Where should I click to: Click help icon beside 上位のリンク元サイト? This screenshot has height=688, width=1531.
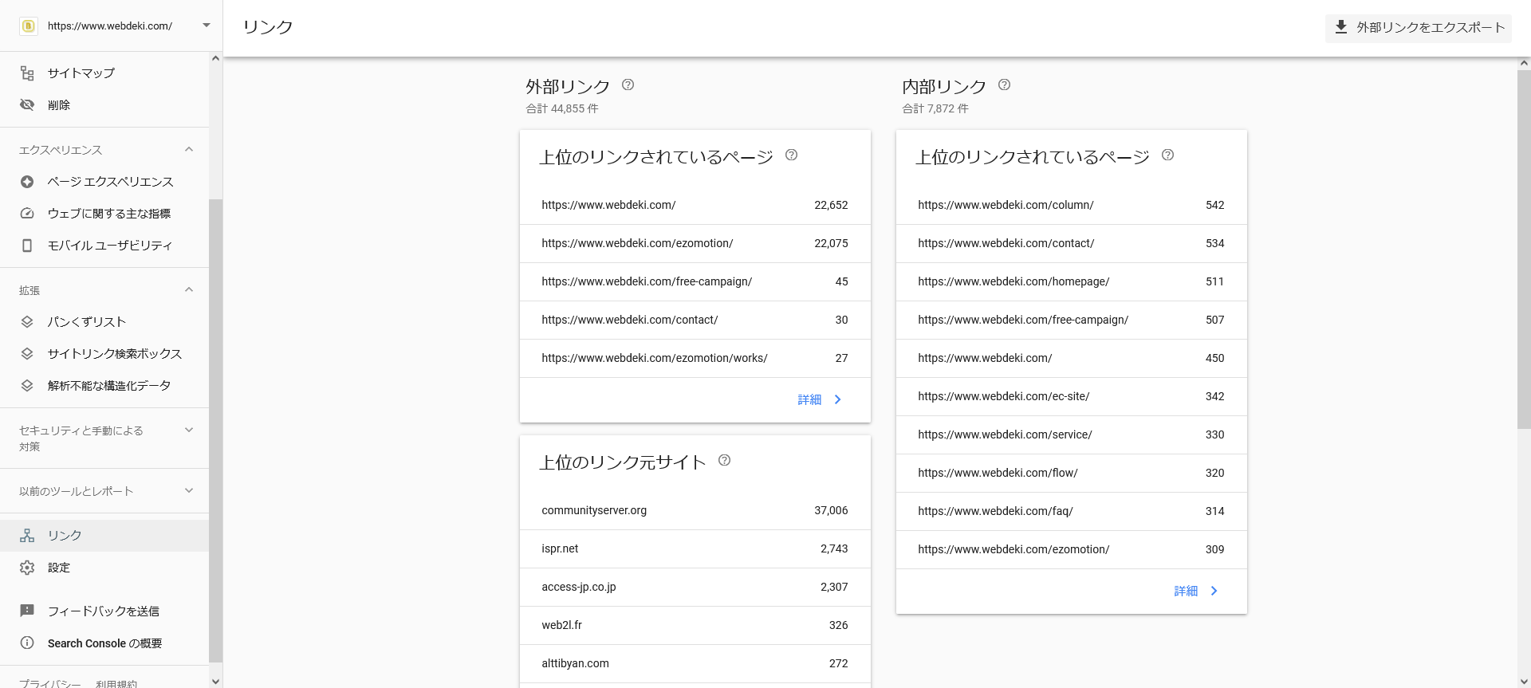click(724, 460)
